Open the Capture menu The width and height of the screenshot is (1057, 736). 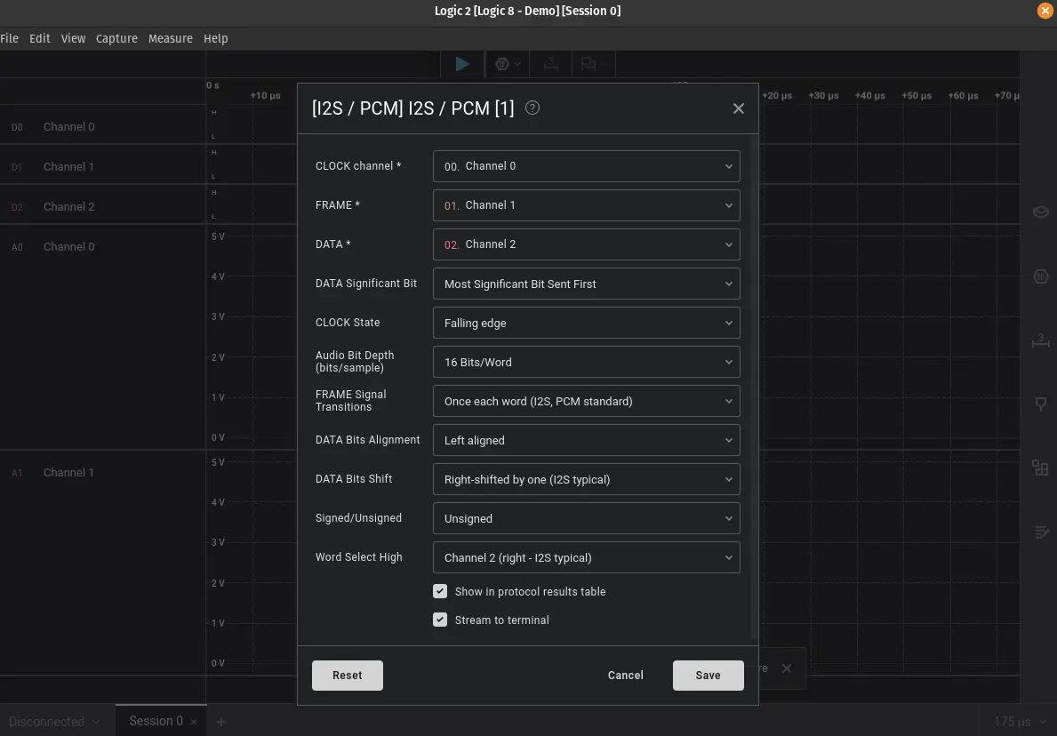click(x=116, y=38)
